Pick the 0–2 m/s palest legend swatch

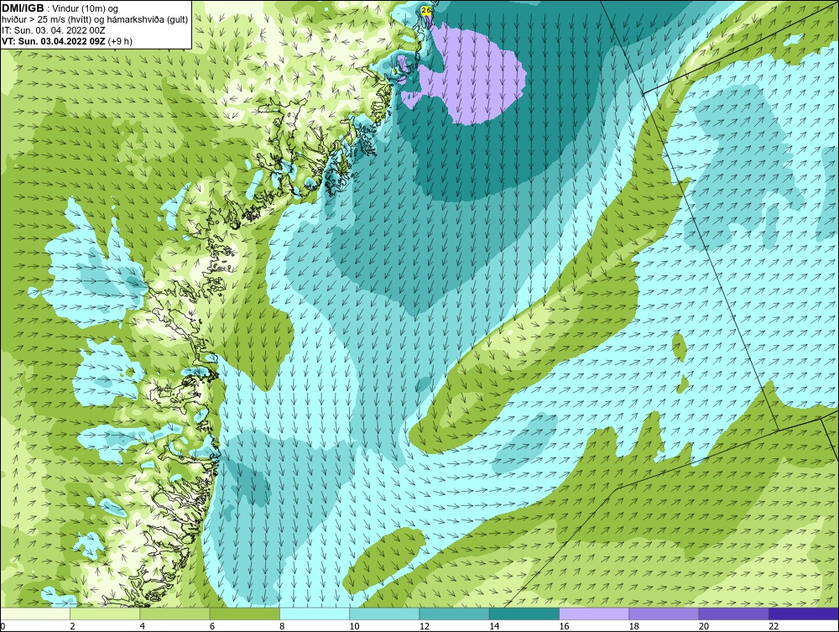(x=35, y=614)
